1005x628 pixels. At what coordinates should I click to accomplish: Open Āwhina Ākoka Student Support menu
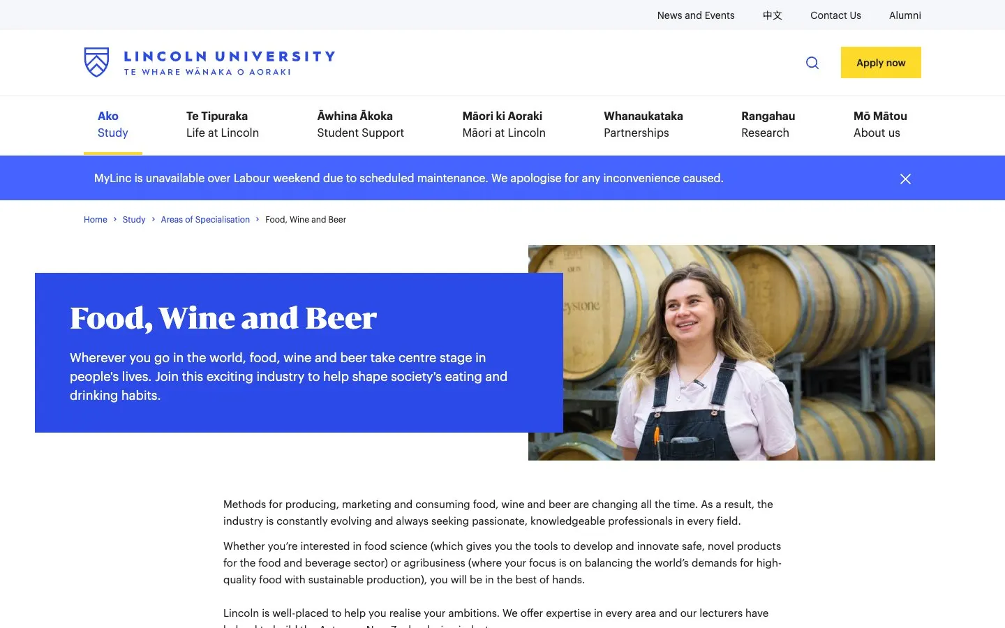point(360,124)
